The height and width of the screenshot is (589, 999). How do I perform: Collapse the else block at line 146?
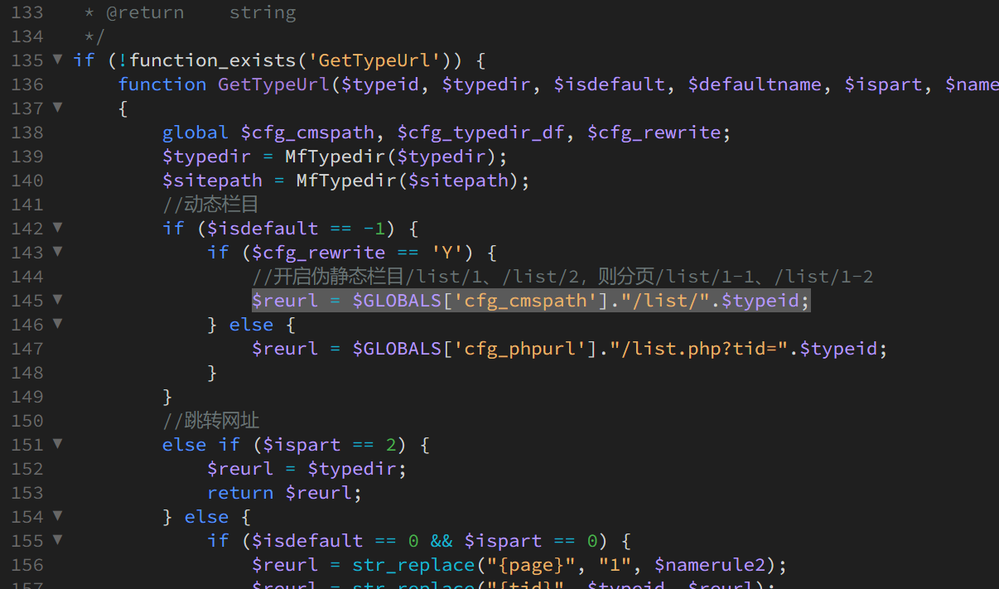(x=57, y=323)
